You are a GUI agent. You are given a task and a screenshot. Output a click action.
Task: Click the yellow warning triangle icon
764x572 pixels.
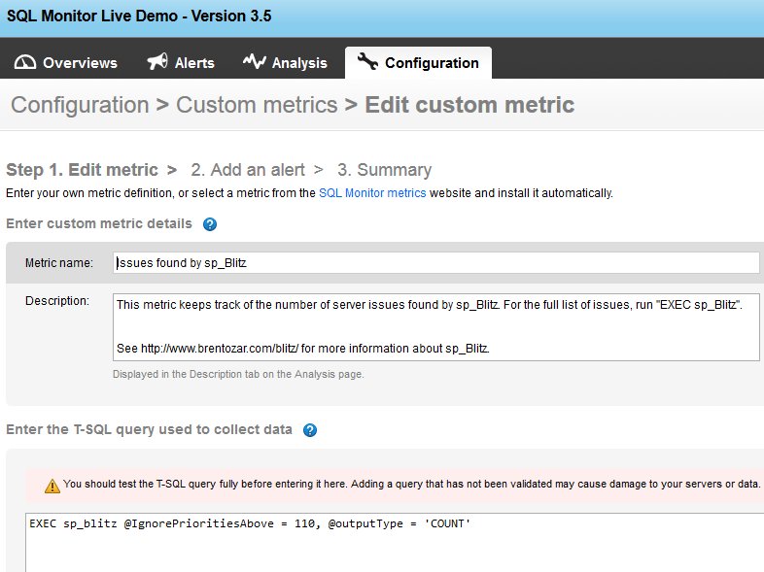coord(52,485)
